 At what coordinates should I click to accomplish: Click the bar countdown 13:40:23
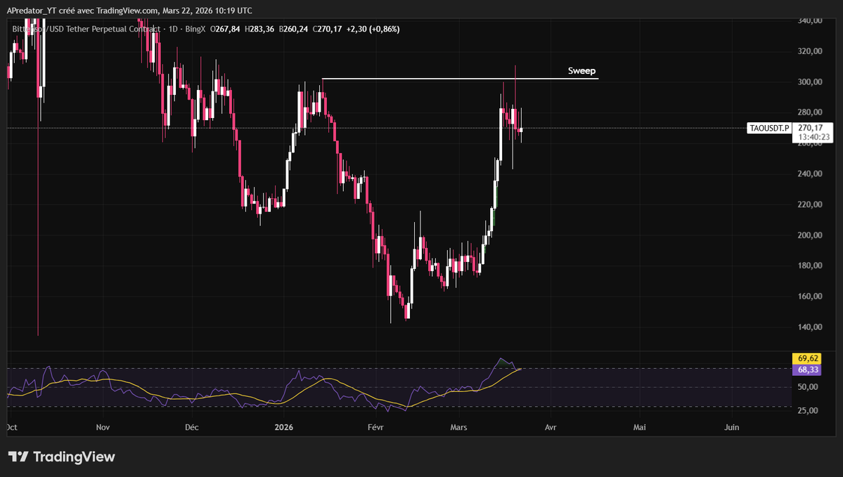(x=813, y=137)
